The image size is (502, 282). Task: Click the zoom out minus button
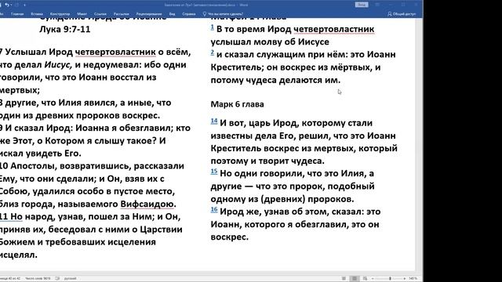(373, 279)
